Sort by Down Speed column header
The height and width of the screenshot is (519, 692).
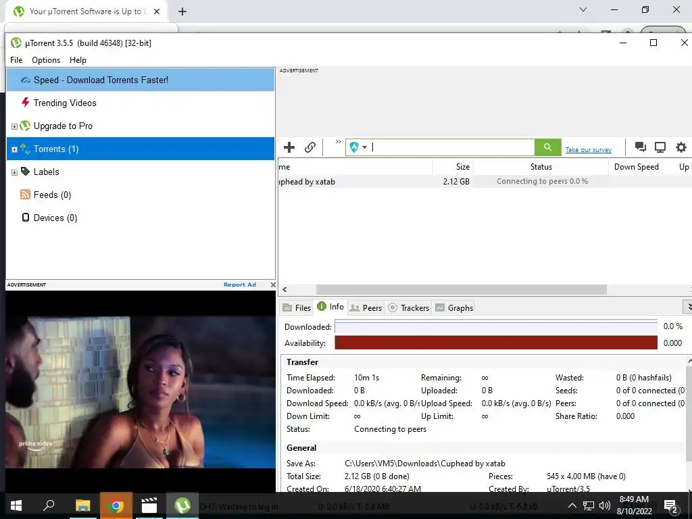[x=636, y=167]
